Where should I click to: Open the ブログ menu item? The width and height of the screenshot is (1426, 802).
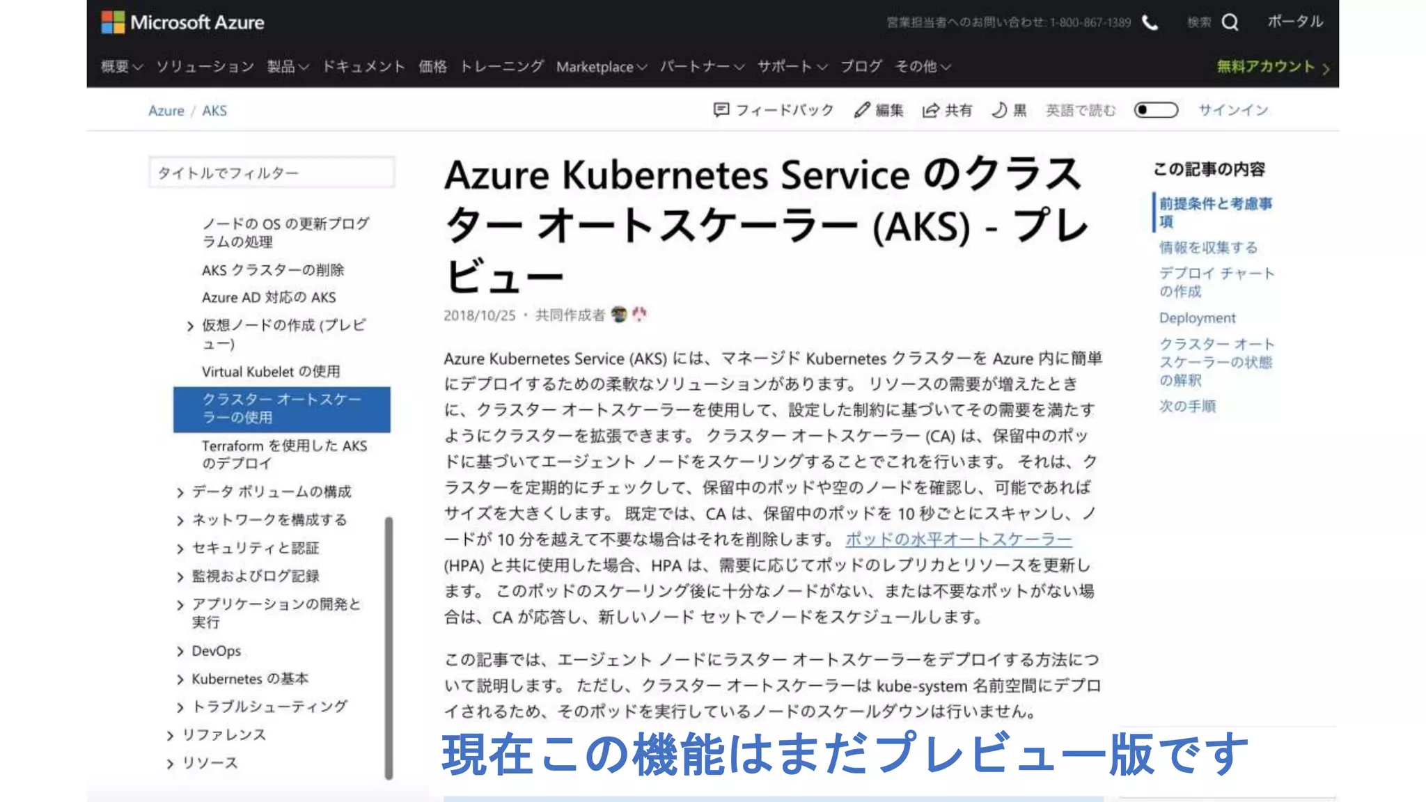(x=861, y=66)
